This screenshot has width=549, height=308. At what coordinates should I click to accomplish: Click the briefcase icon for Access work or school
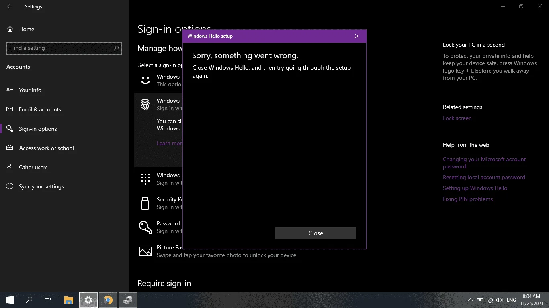pyautogui.click(x=10, y=148)
